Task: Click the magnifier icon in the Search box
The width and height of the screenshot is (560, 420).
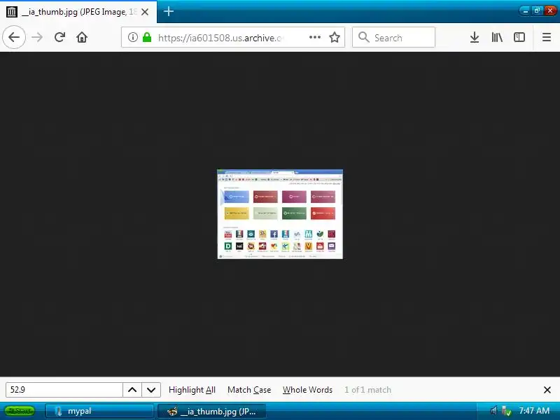Action: pos(363,37)
